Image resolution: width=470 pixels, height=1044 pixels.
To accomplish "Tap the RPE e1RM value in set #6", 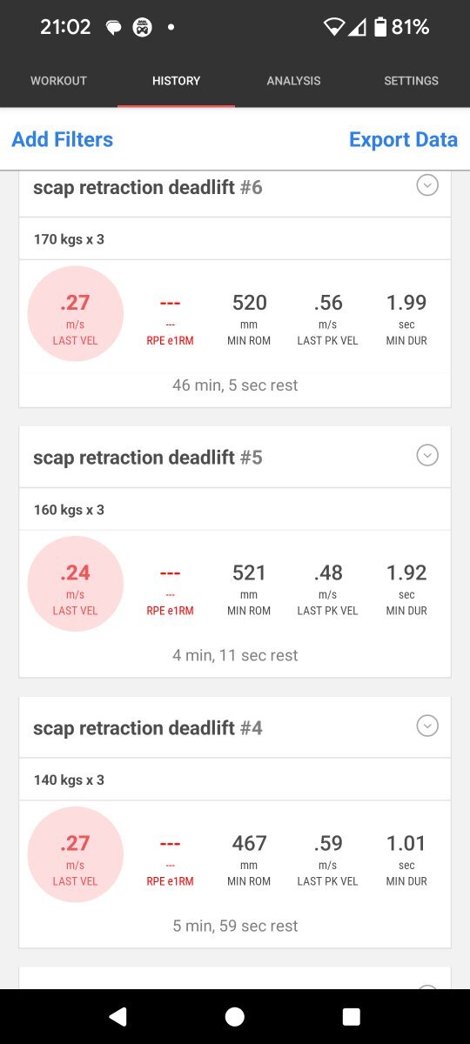I will tap(170, 319).
